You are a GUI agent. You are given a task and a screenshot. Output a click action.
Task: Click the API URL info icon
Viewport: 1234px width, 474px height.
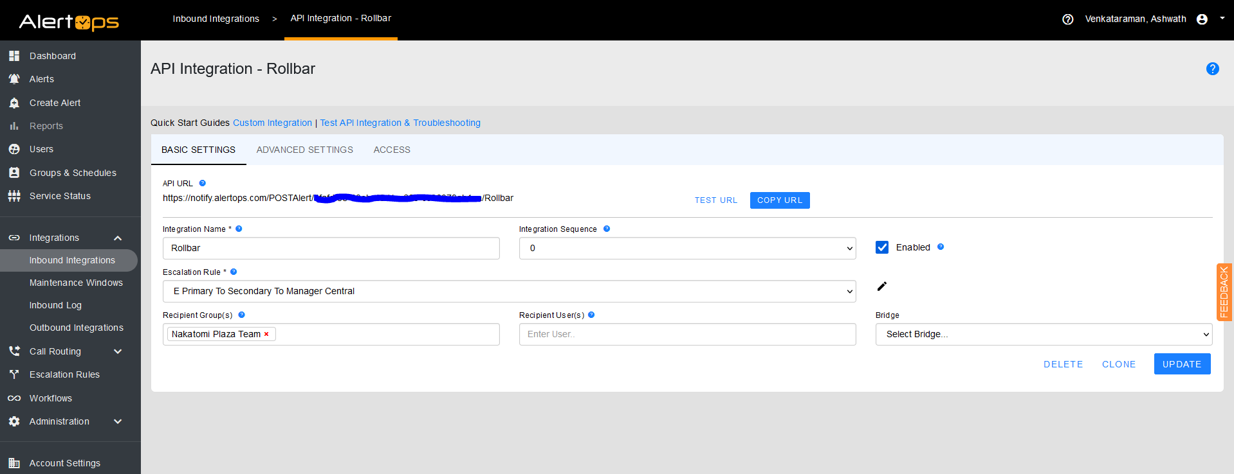202,183
